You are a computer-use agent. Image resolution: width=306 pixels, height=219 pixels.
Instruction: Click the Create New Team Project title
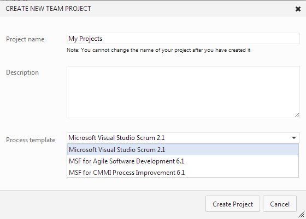[48, 9]
